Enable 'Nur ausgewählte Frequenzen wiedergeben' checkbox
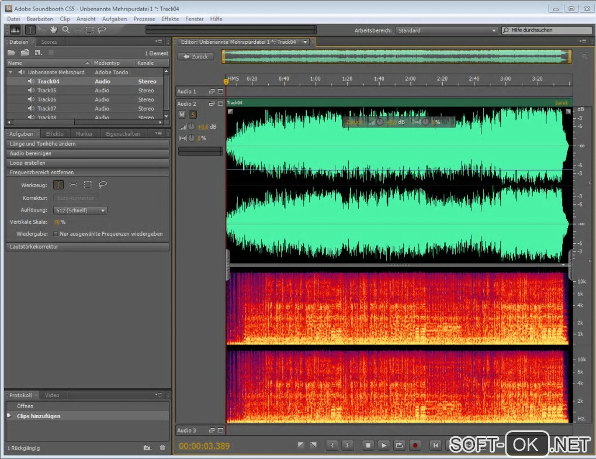Viewport: 596px width, 459px height. 56,234
